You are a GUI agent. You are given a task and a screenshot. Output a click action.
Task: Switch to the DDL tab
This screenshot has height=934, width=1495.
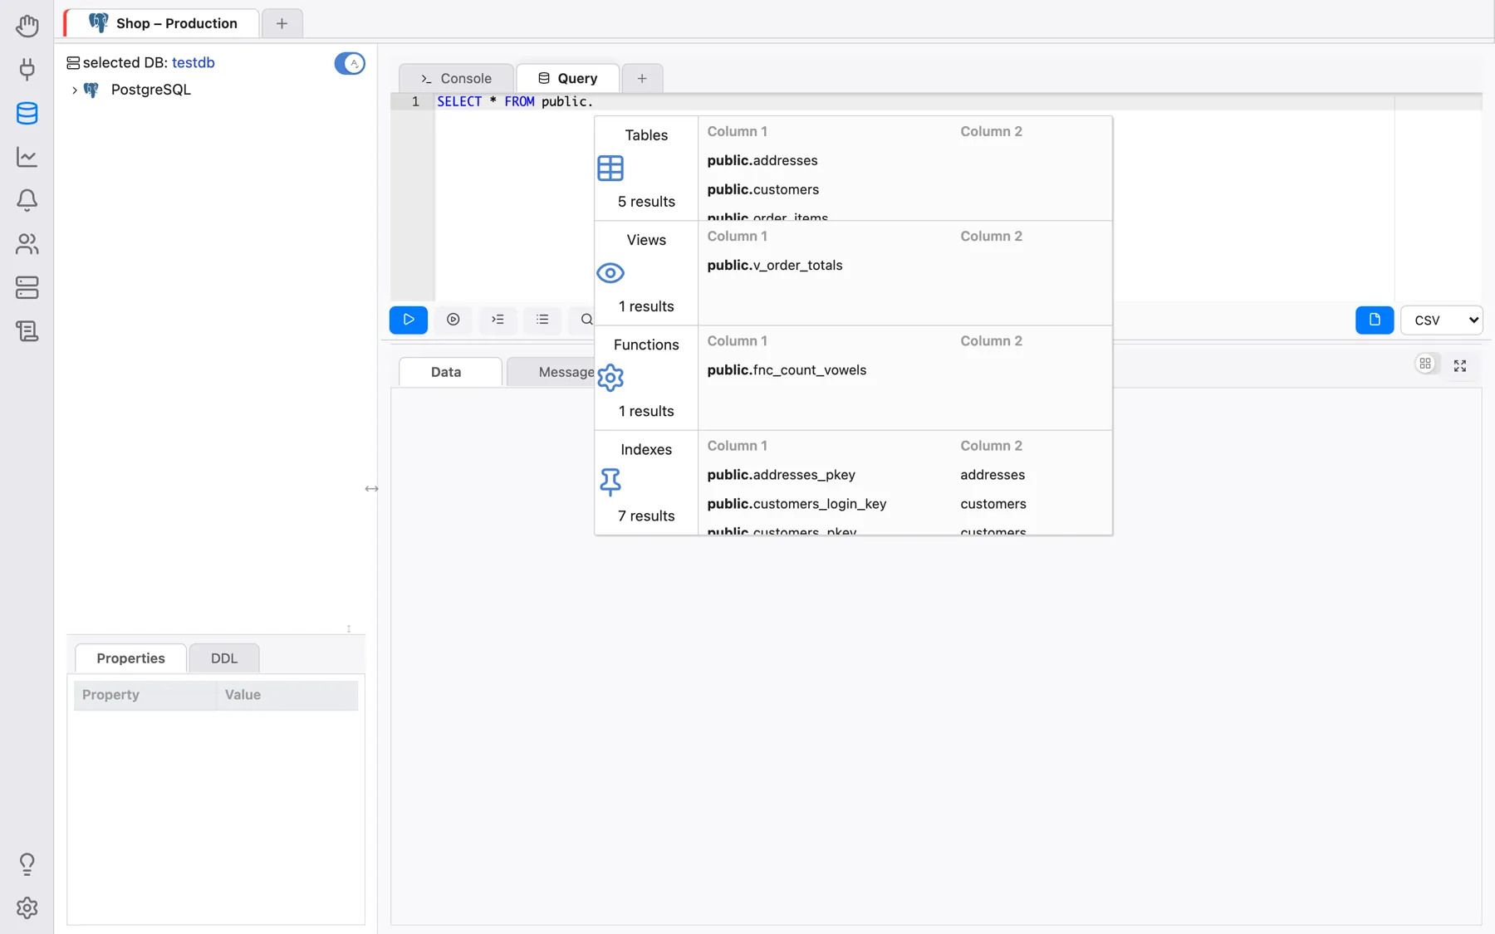[224, 658]
